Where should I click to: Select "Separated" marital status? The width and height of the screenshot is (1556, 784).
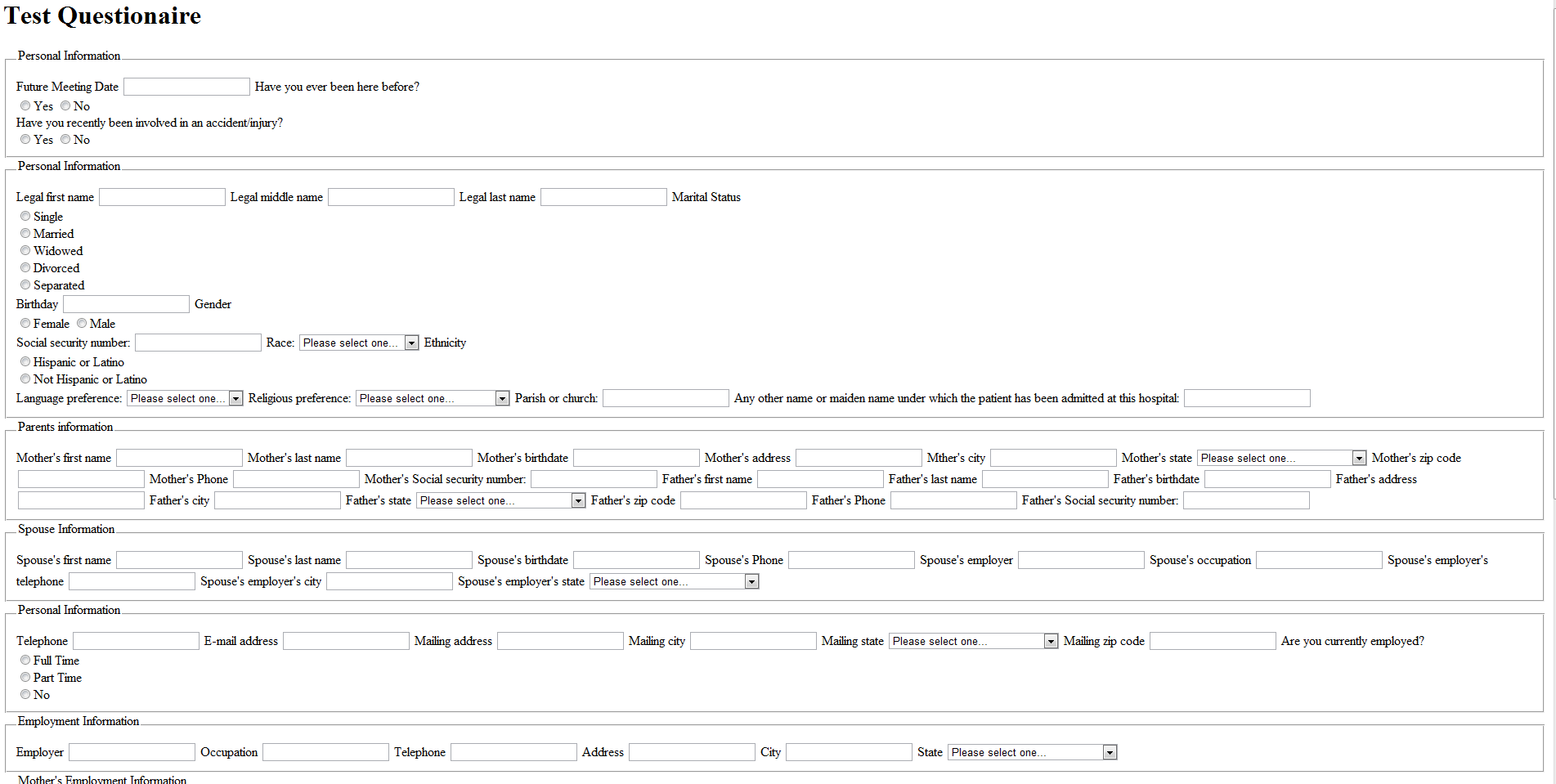pyautogui.click(x=25, y=284)
